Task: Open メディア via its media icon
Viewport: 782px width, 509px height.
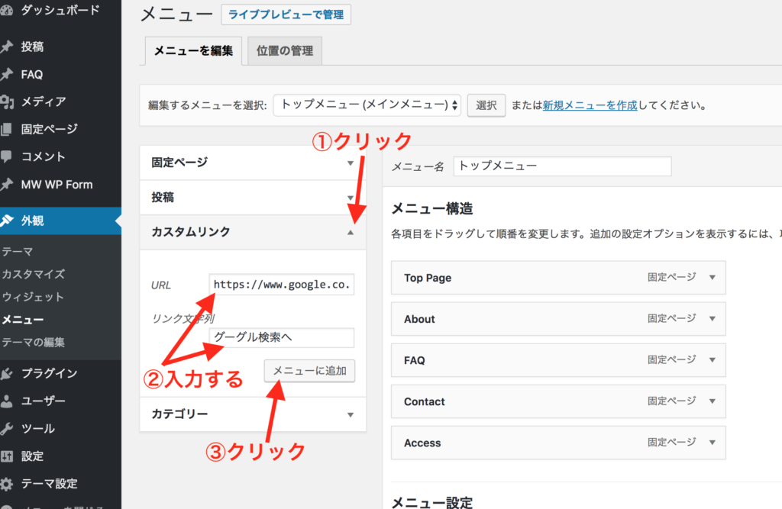Action: coord(7,101)
